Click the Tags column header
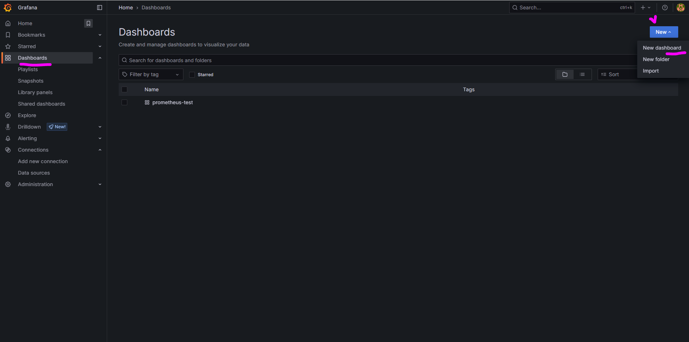The image size is (689, 342). pyautogui.click(x=469, y=89)
